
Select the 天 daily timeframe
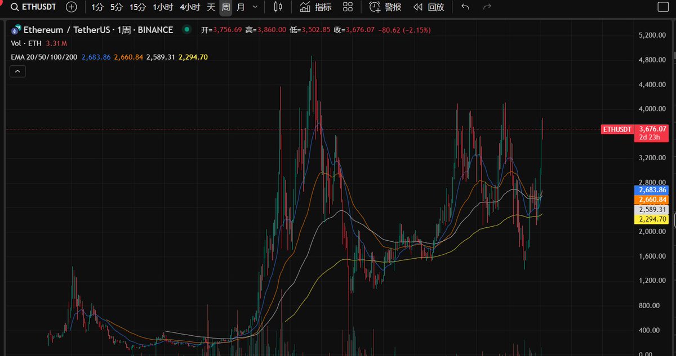coord(211,7)
